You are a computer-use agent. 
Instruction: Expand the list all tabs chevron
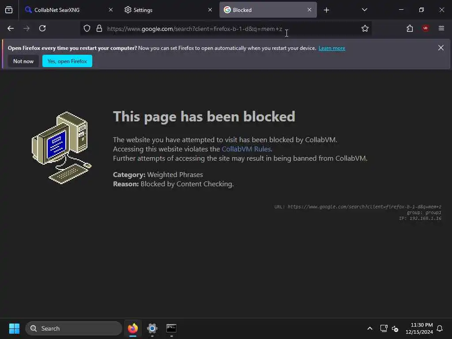(364, 10)
